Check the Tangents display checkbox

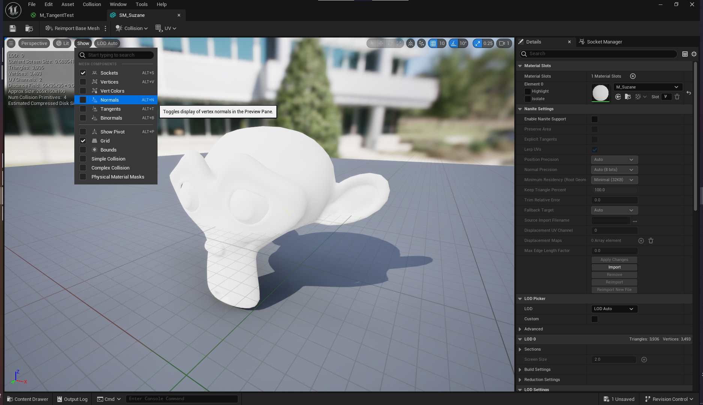pos(83,109)
